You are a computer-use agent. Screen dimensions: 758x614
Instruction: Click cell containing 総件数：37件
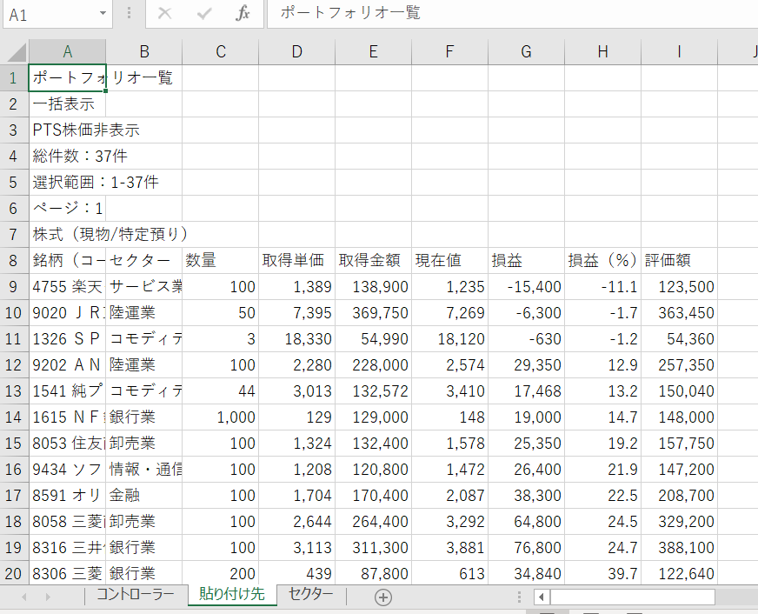click(x=67, y=157)
